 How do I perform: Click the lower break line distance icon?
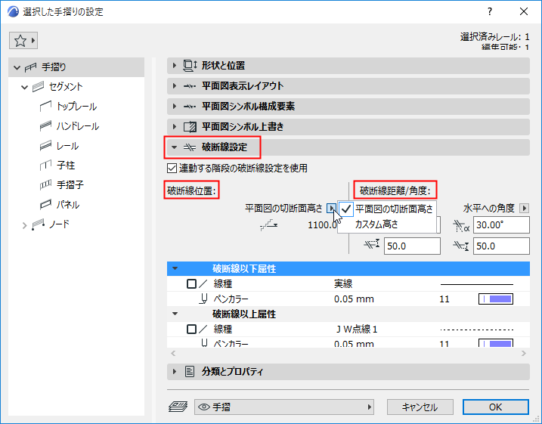[461, 246]
